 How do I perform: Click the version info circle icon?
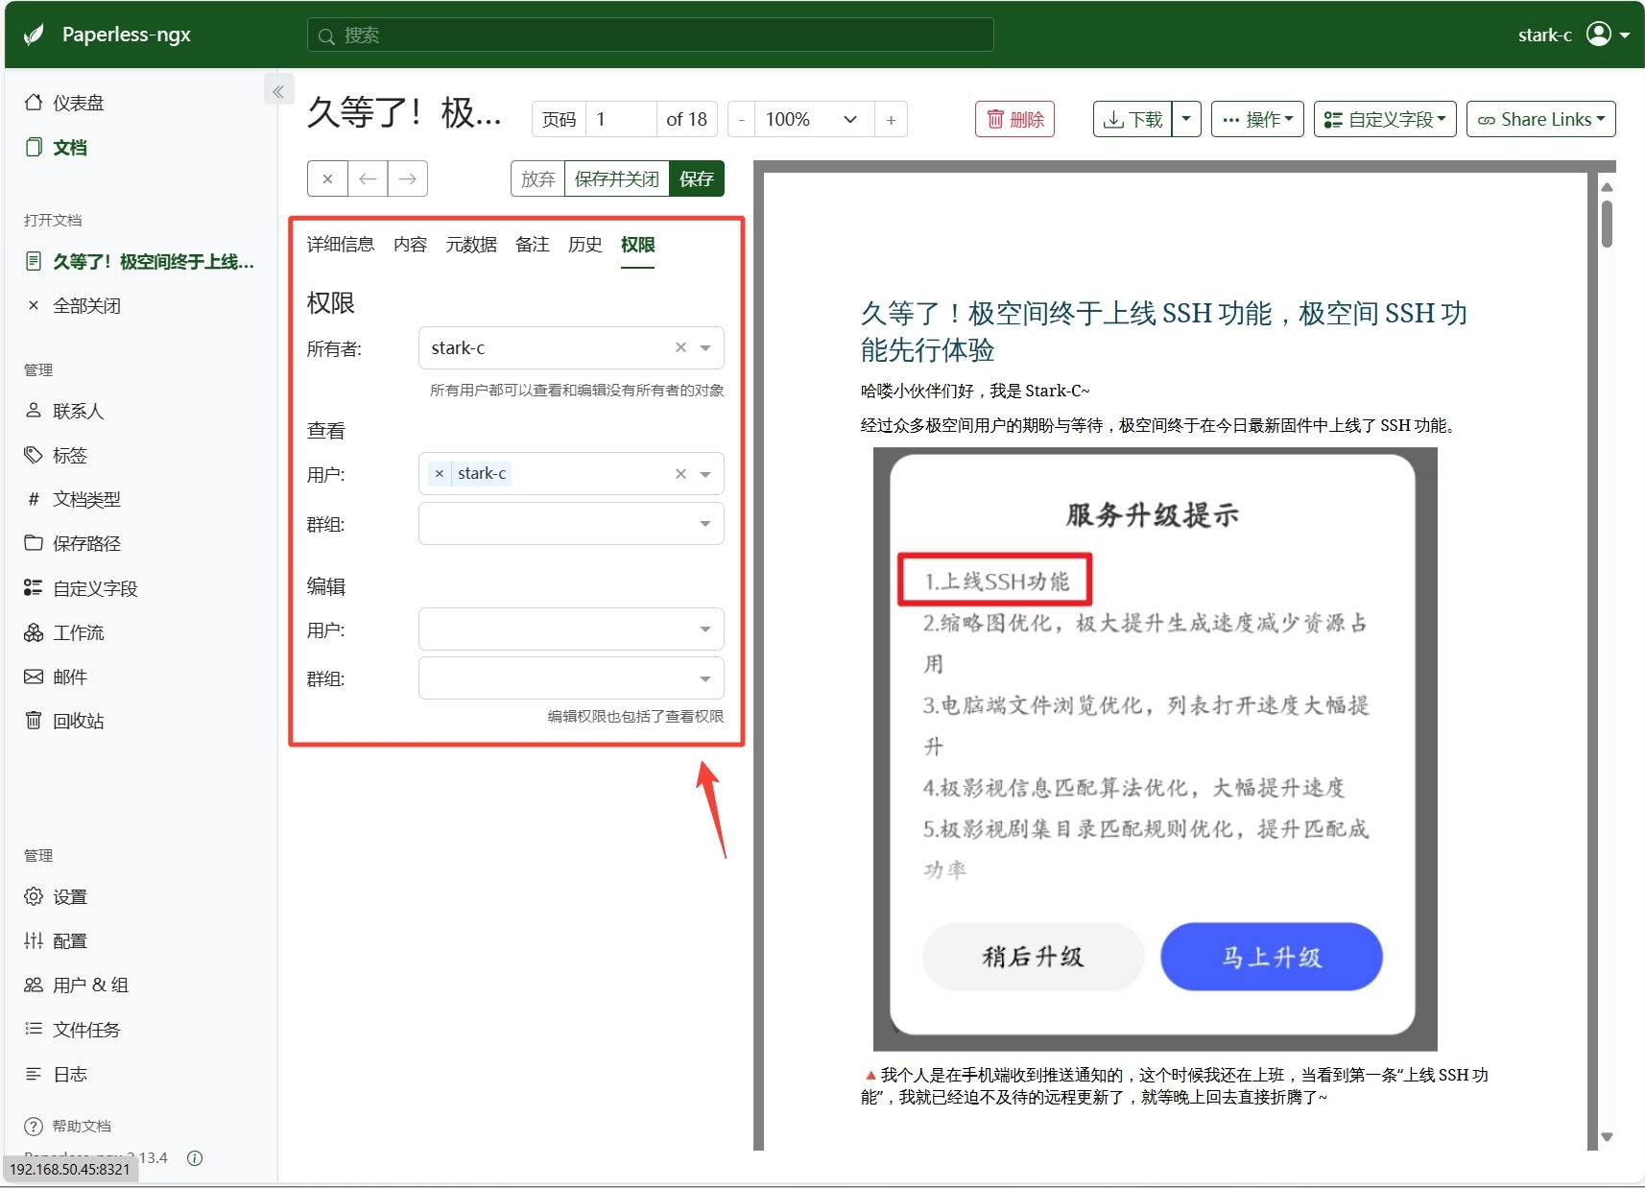point(195,1158)
